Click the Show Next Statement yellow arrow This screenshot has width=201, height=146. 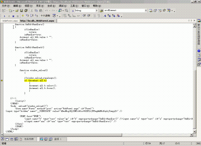coord(23,16)
